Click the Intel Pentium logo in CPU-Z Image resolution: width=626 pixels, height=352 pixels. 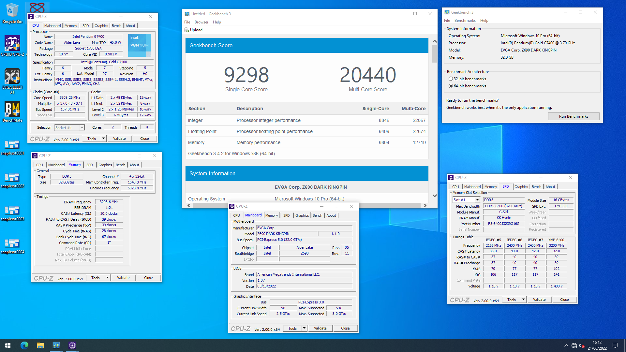pyautogui.click(x=140, y=45)
